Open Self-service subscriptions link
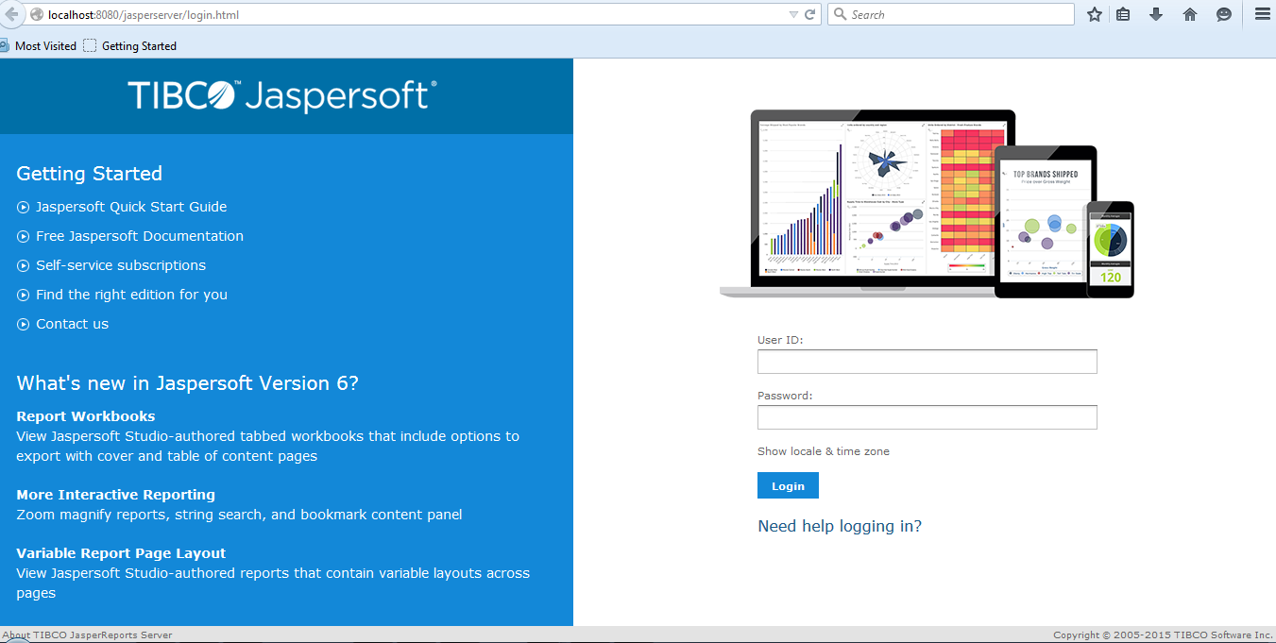This screenshot has height=643, width=1276. (x=121, y=265)
